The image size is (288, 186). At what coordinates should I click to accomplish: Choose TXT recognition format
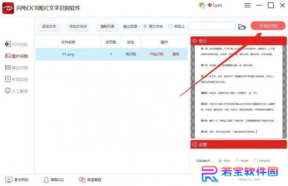(220, 161)
